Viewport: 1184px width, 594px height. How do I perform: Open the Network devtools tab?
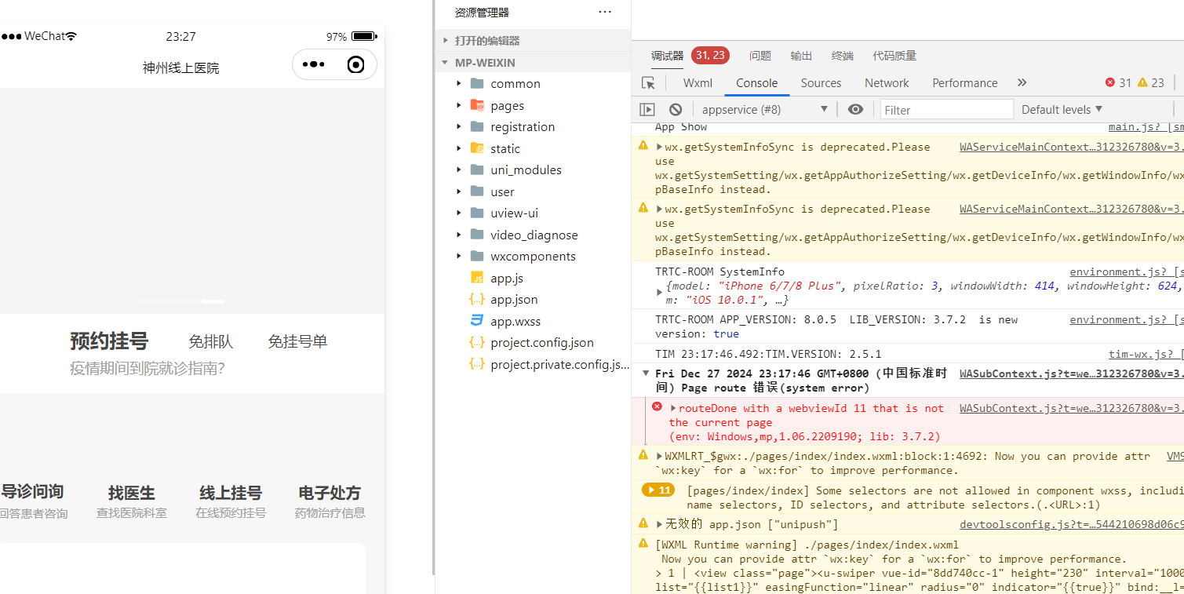[887, 82]
